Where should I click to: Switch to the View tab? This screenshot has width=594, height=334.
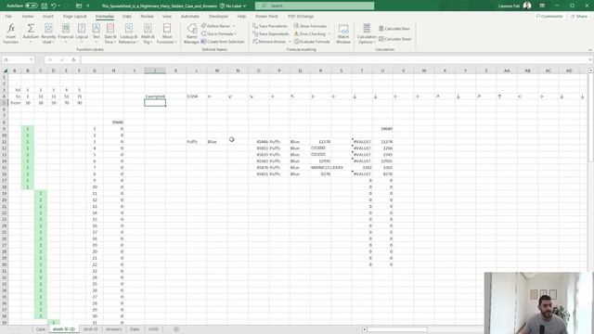pos(167,17)
